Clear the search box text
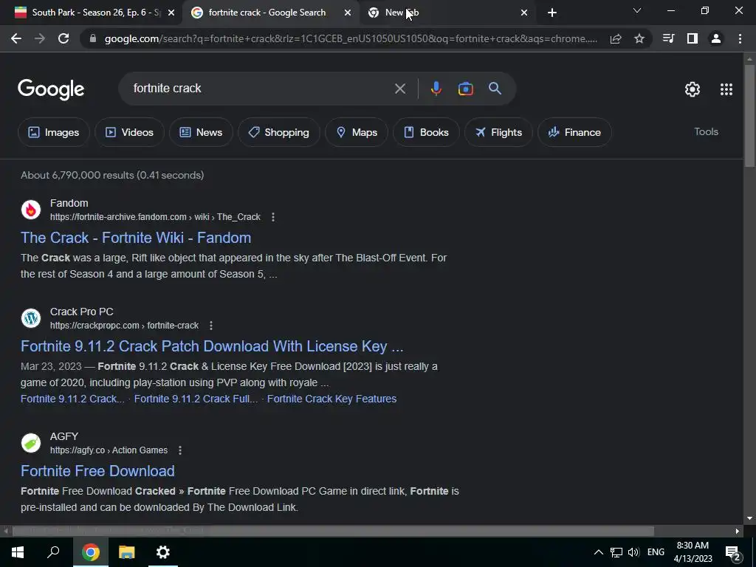This screenshot has height=567, width=756. pos(400,89)
